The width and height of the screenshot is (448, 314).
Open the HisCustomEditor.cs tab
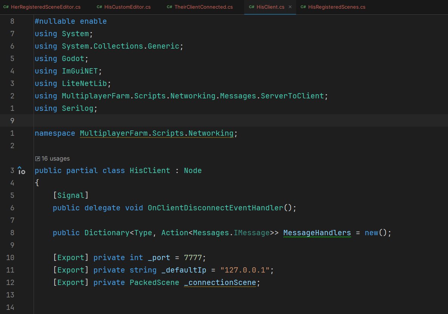point(124,7)
